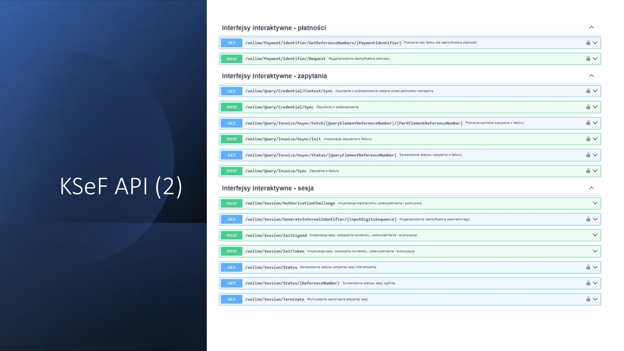Expand Credential/Context/Sync chevron
The width and height of the screenshot is (624, 351).
pos(595,91)
